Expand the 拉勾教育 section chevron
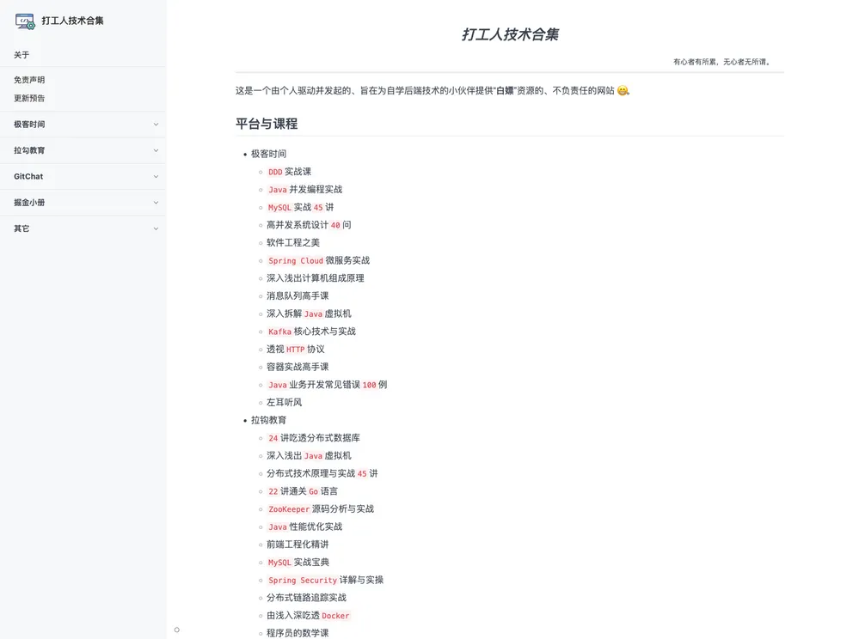 [x=156, y=150]
